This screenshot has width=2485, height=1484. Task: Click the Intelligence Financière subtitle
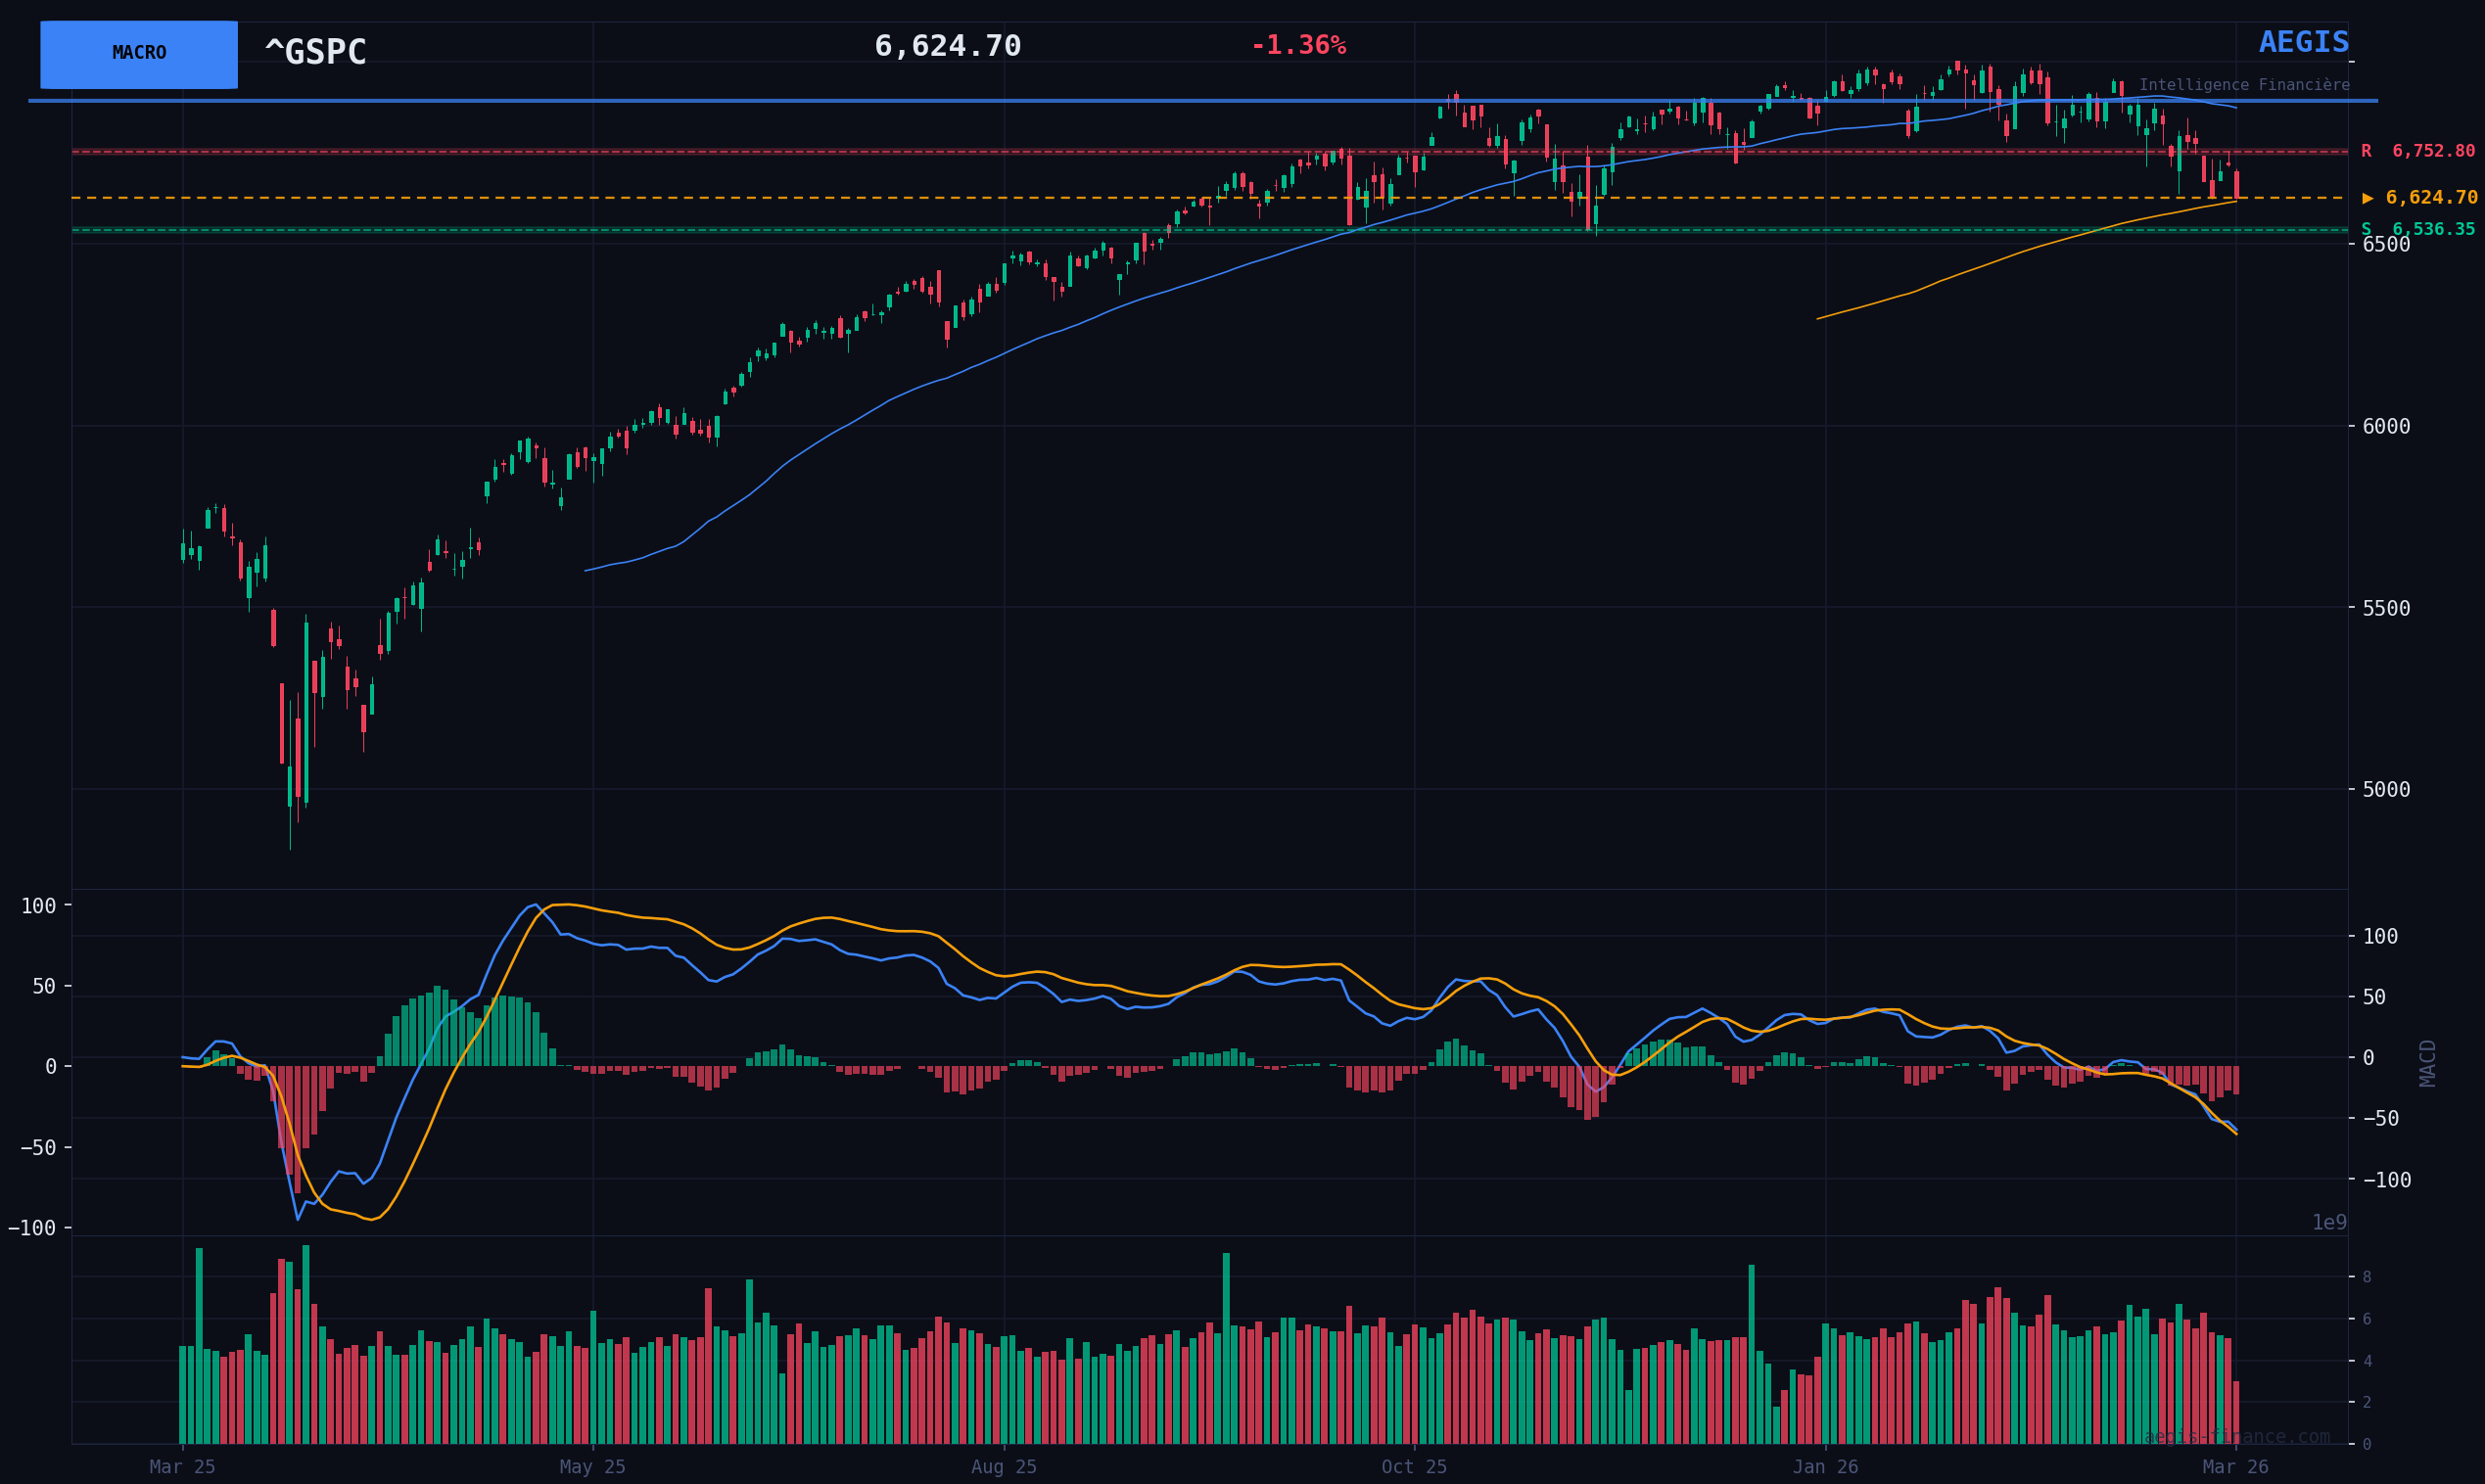click(2244, 86)
